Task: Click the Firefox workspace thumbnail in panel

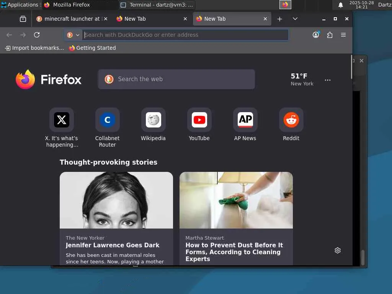Action: (285, 5)
